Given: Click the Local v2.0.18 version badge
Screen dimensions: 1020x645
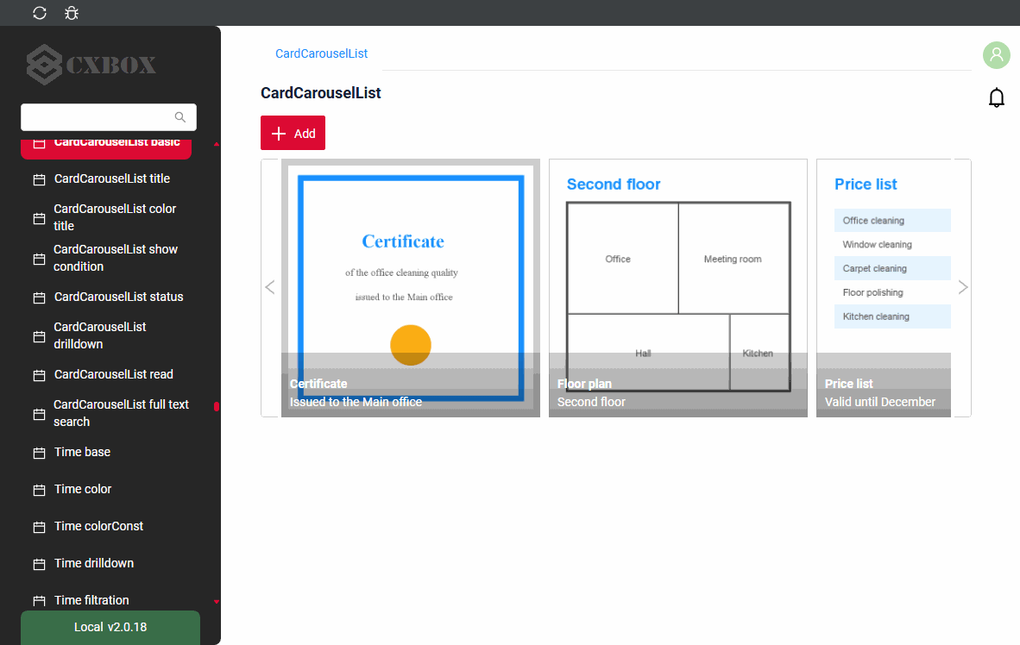Looking at the screenshot, I should (110, 628).
